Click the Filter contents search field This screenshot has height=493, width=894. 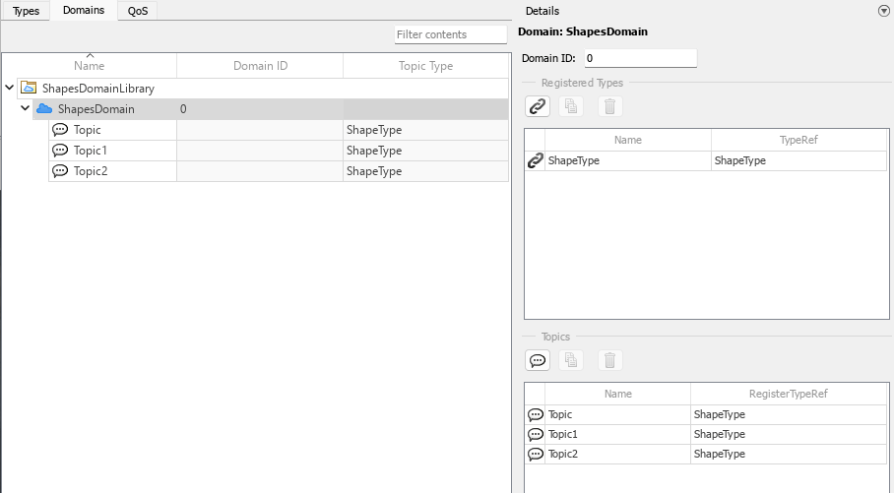point(450,34)
